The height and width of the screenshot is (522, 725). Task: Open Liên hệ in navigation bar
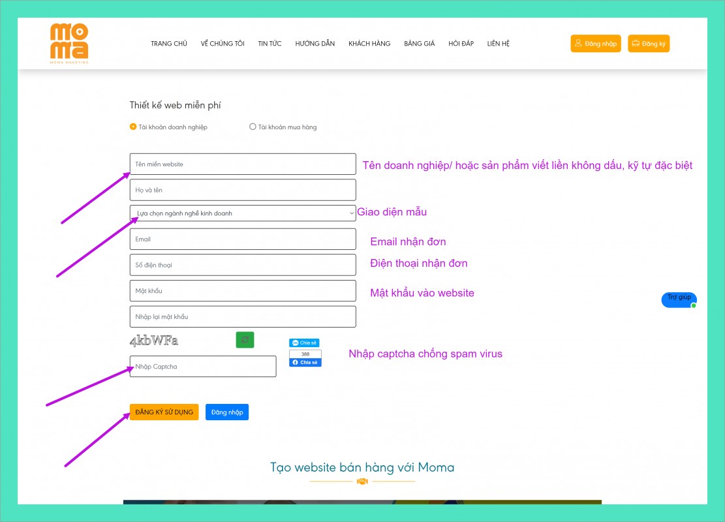(498, 44)
